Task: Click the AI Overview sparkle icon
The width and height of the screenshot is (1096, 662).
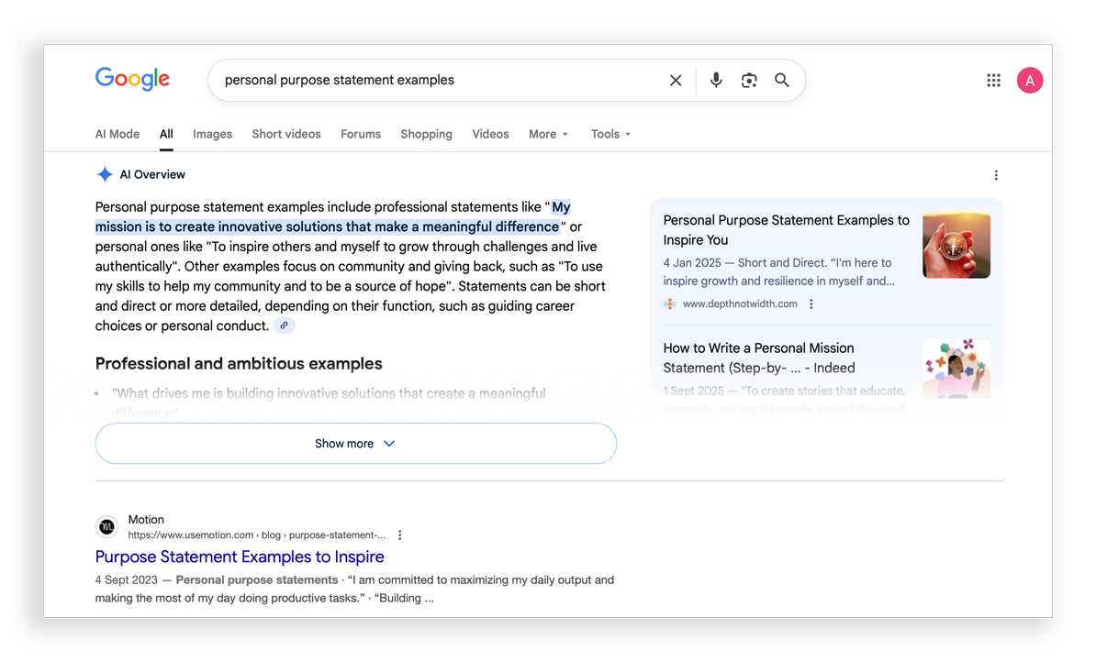Action: (x=105, y=174)
